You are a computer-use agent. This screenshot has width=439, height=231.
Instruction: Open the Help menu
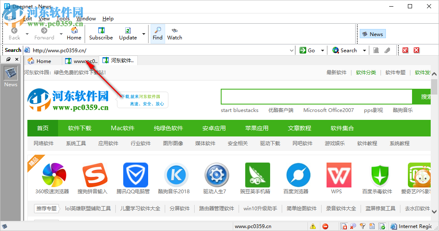click(108, 19)
